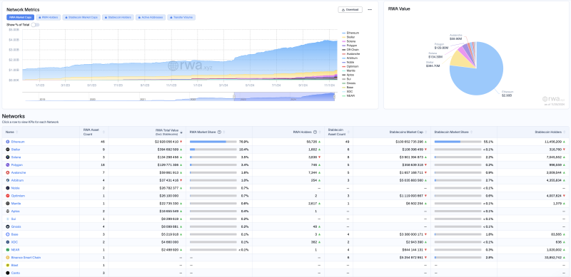Switch to Stablecoin Market Caps tab
Screen dimensions: 571x277
click(x=81, y=17)
